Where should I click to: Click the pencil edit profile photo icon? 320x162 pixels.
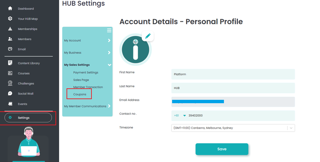pyautogui.click(x=148, y=36)
